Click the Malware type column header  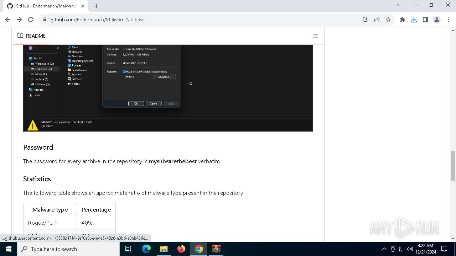click(50, 209)
